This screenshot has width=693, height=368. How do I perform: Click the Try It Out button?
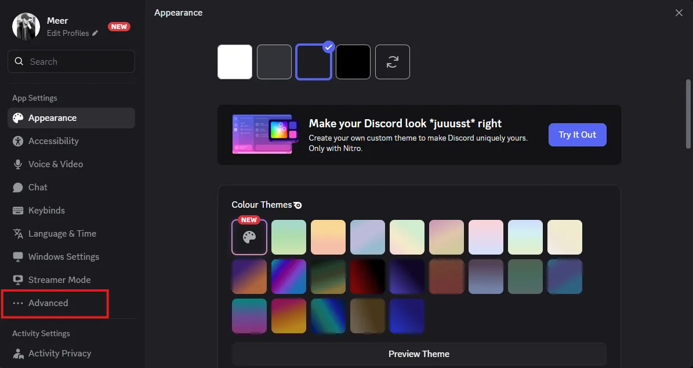tap(577, 135)
